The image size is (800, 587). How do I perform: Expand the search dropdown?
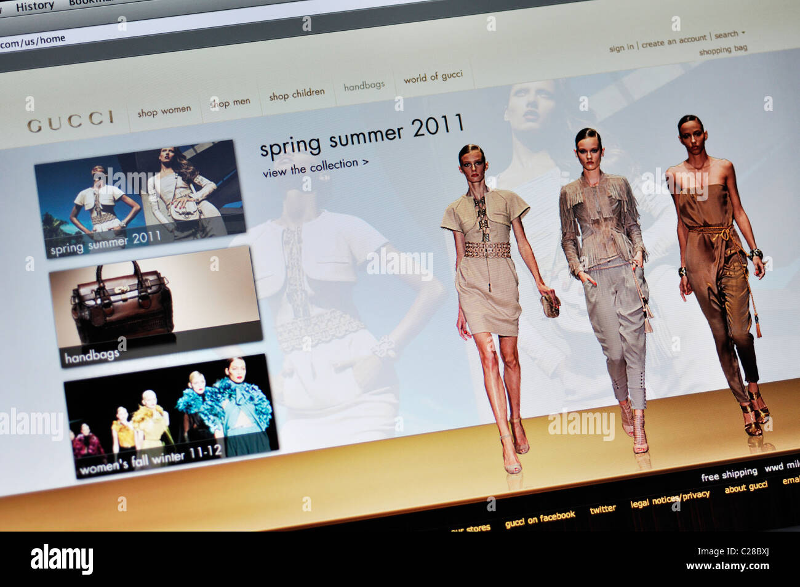pyautogui.click(x=729, y=34)
